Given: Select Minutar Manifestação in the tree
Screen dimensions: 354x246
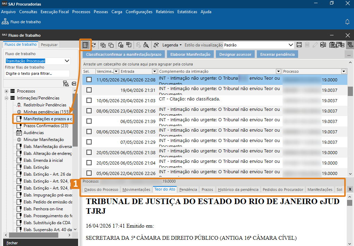Looking at the screenshot, I should tap(44, 140).
